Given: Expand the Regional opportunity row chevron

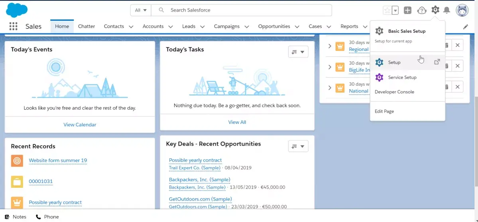Looking at the screenshot, I should [330, 46].
